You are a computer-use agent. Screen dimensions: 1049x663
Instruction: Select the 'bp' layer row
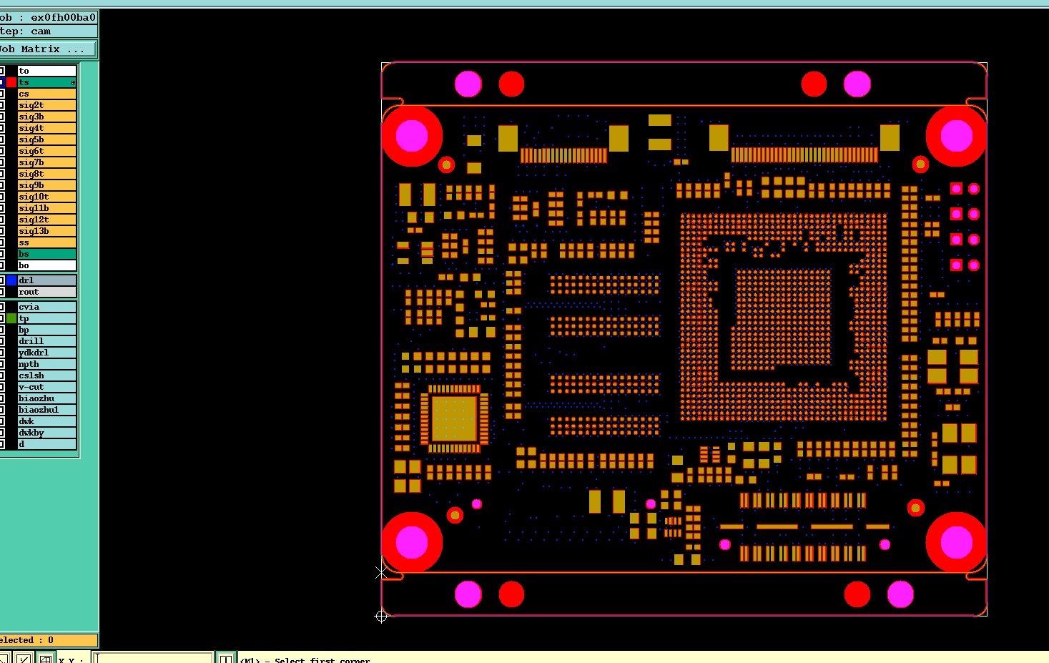pyautogui.click(x=47, y=330)
